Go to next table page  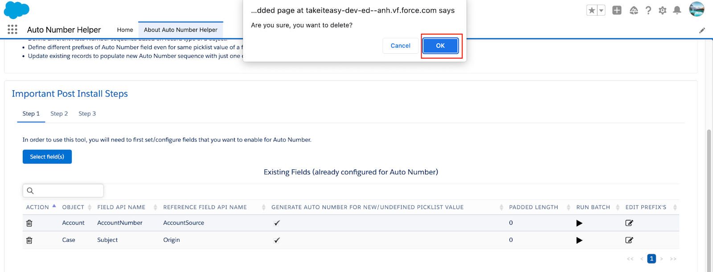[662, 259]
